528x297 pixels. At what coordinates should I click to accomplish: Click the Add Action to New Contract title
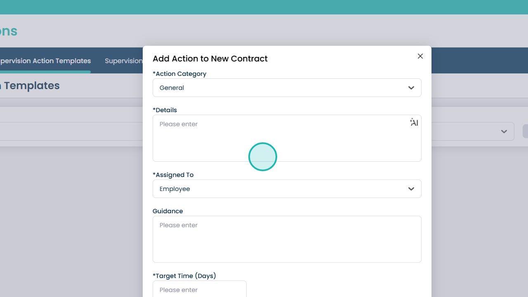coord(210,59)
